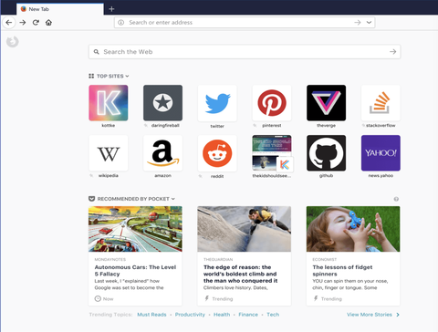Click the 'MONDAYNOTES' source label
Viewport: 438px width, 332px height.
tap(110, 259)
